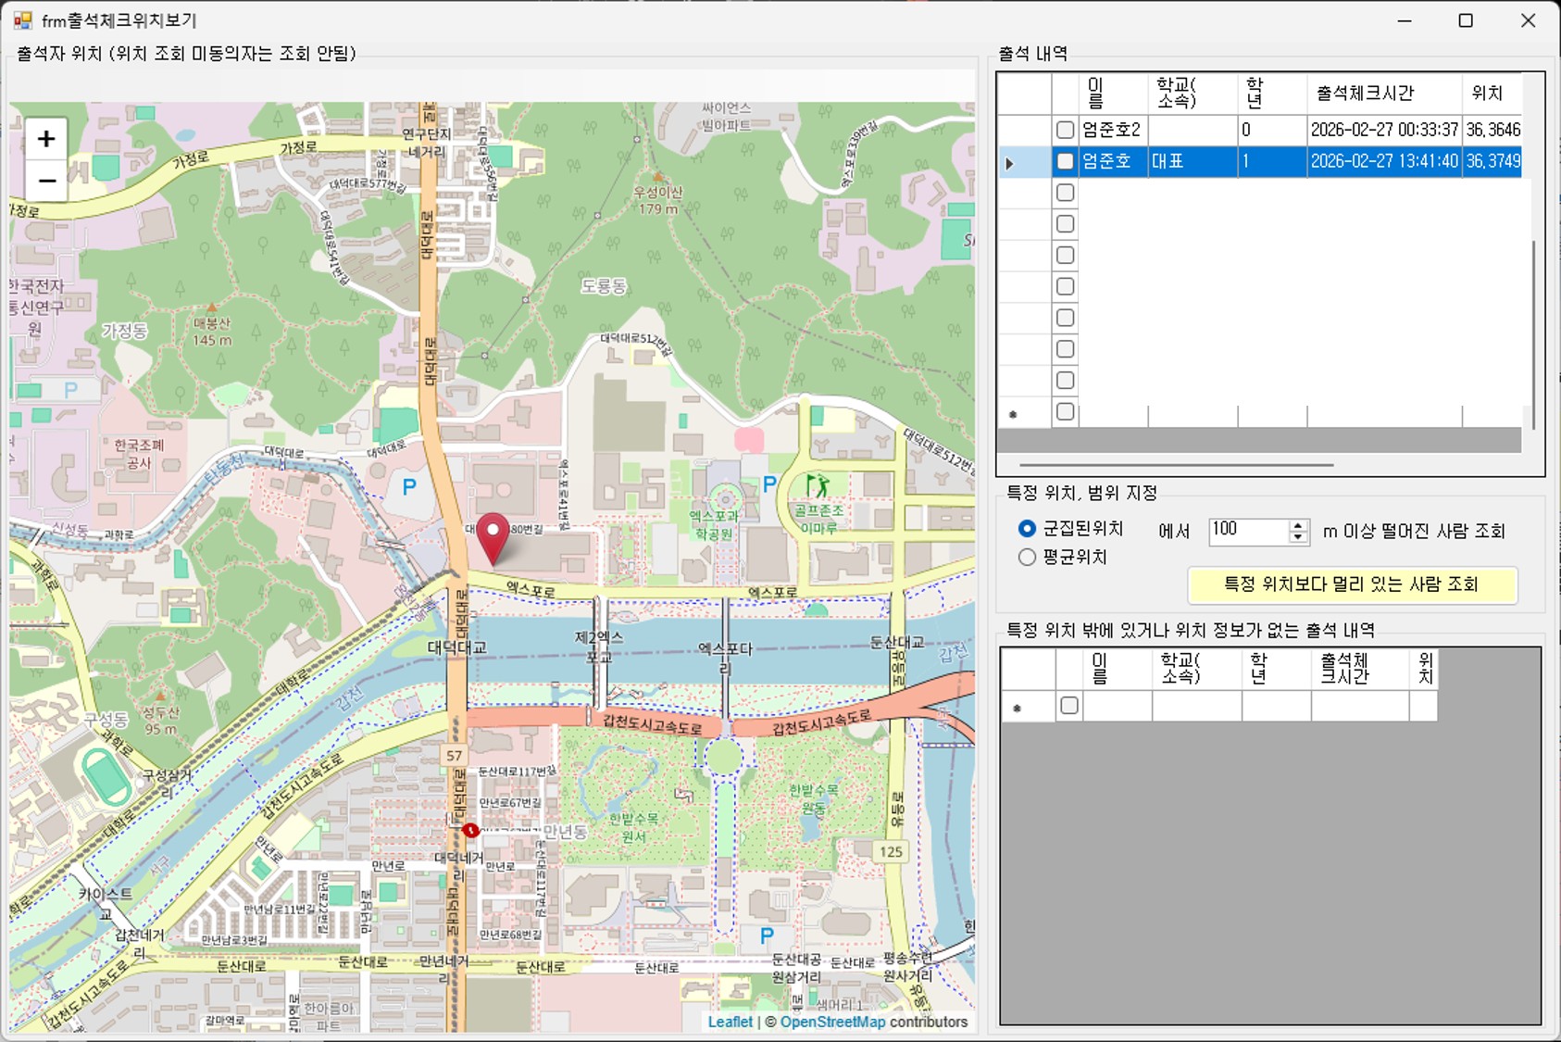Sort by 학년 column in the 출석 내역 grid
The height and width of the screenshot is (1042, 1561).
tap(1272, 94)
